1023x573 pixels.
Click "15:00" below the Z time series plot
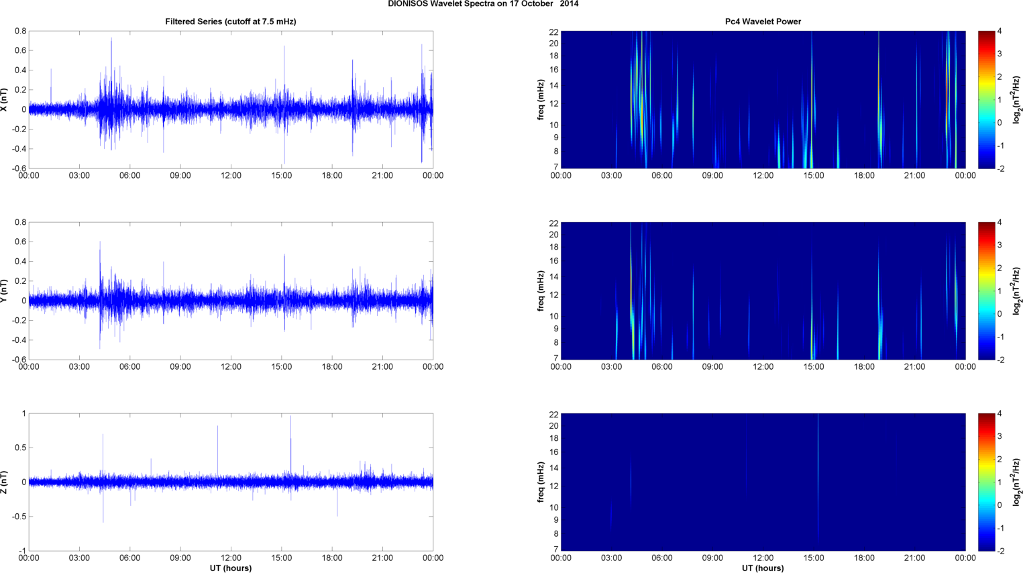click(x=282, y=558)
